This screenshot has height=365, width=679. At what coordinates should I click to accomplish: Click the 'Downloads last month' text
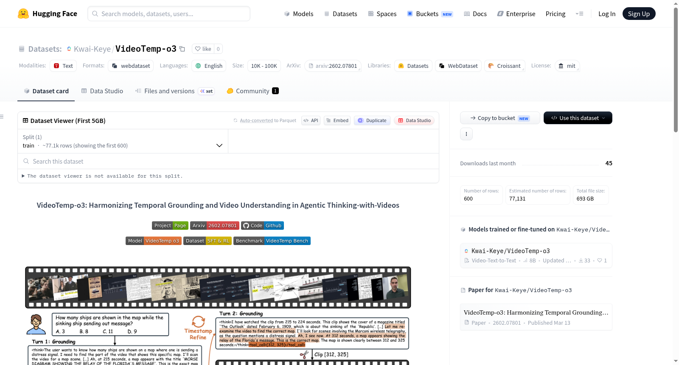click(x=488, y=163)
